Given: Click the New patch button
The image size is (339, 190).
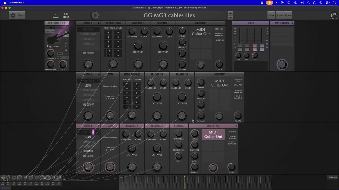Looking at the screenshot, I should [x=271, y=15].
